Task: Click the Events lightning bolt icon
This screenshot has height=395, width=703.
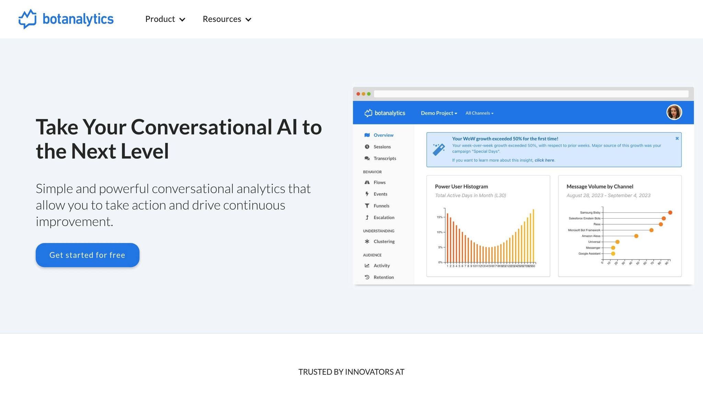Action: tap(367, 194)
